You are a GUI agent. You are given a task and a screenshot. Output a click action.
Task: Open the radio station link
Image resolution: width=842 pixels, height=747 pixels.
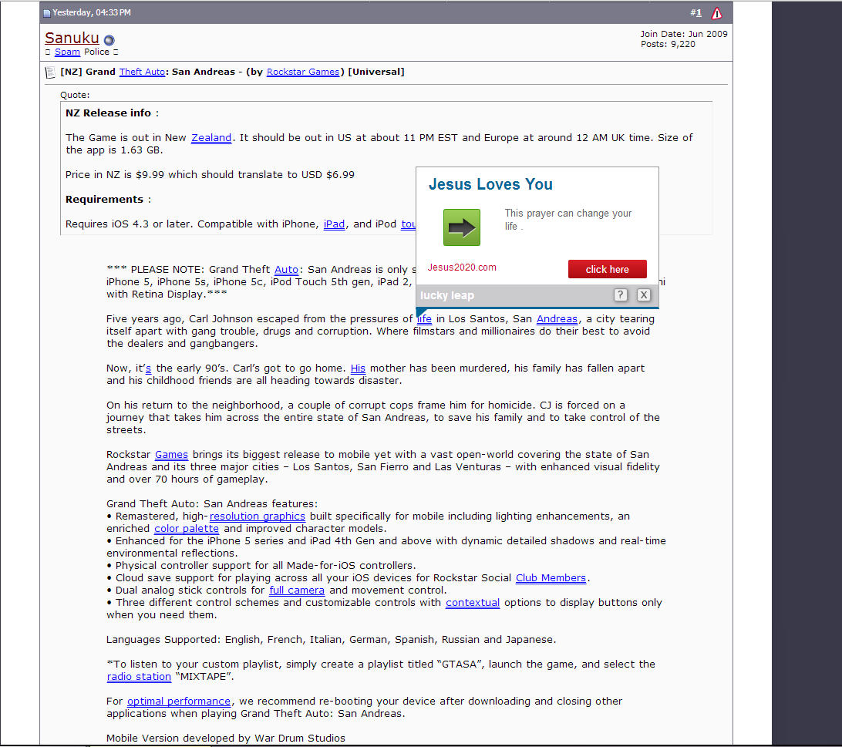[139, 677]
